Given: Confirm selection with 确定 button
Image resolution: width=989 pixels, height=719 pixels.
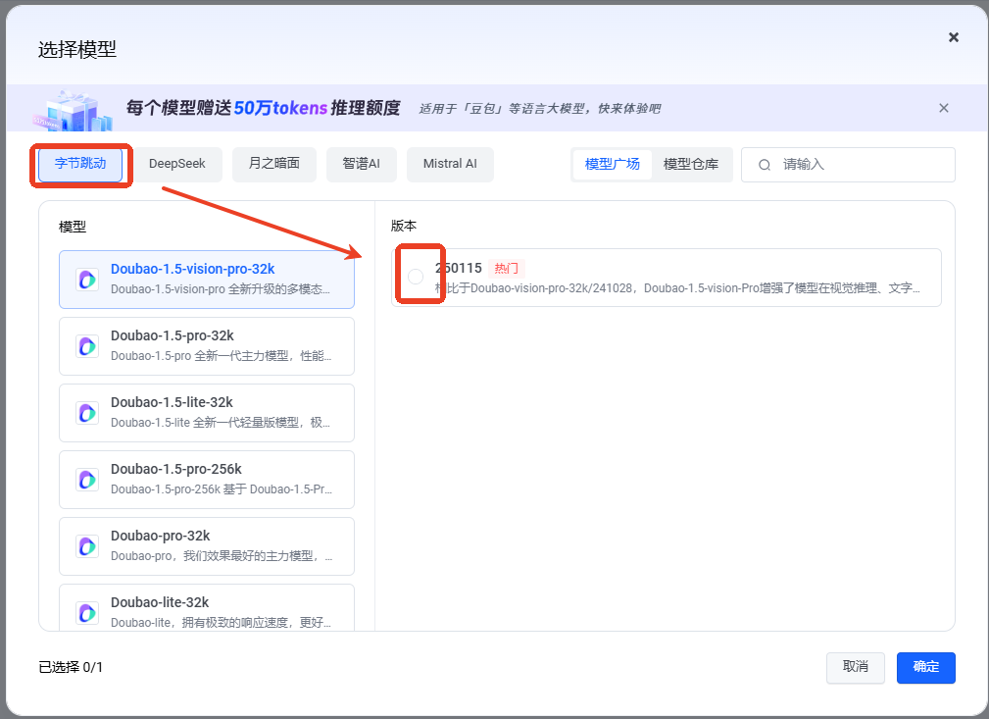Looking at the screenshot, I should click(x=925, y=667).
